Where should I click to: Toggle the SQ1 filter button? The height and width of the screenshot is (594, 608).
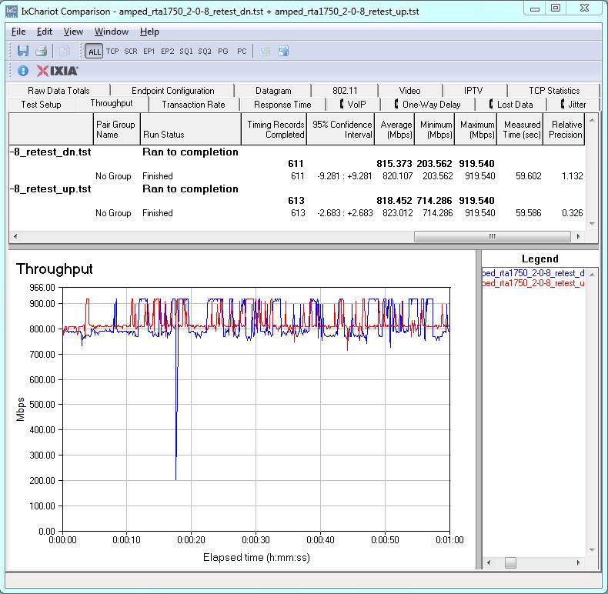click(186, 52)
